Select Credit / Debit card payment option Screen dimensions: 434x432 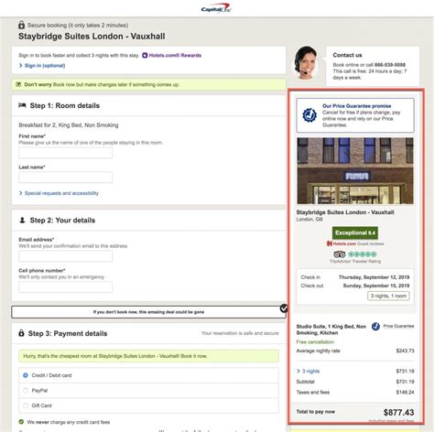(x=26, y=375)
